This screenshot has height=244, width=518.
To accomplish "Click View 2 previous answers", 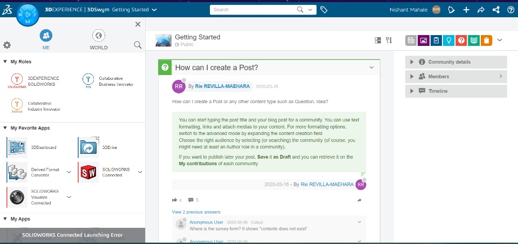I will coord(196,212).
